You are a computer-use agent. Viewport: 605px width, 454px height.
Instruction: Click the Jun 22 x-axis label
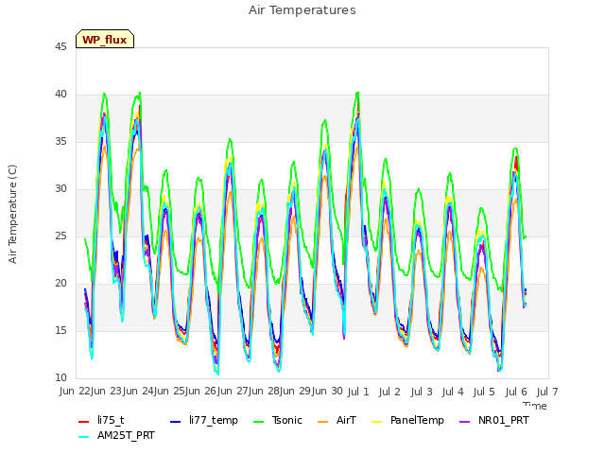pos(75,391)
